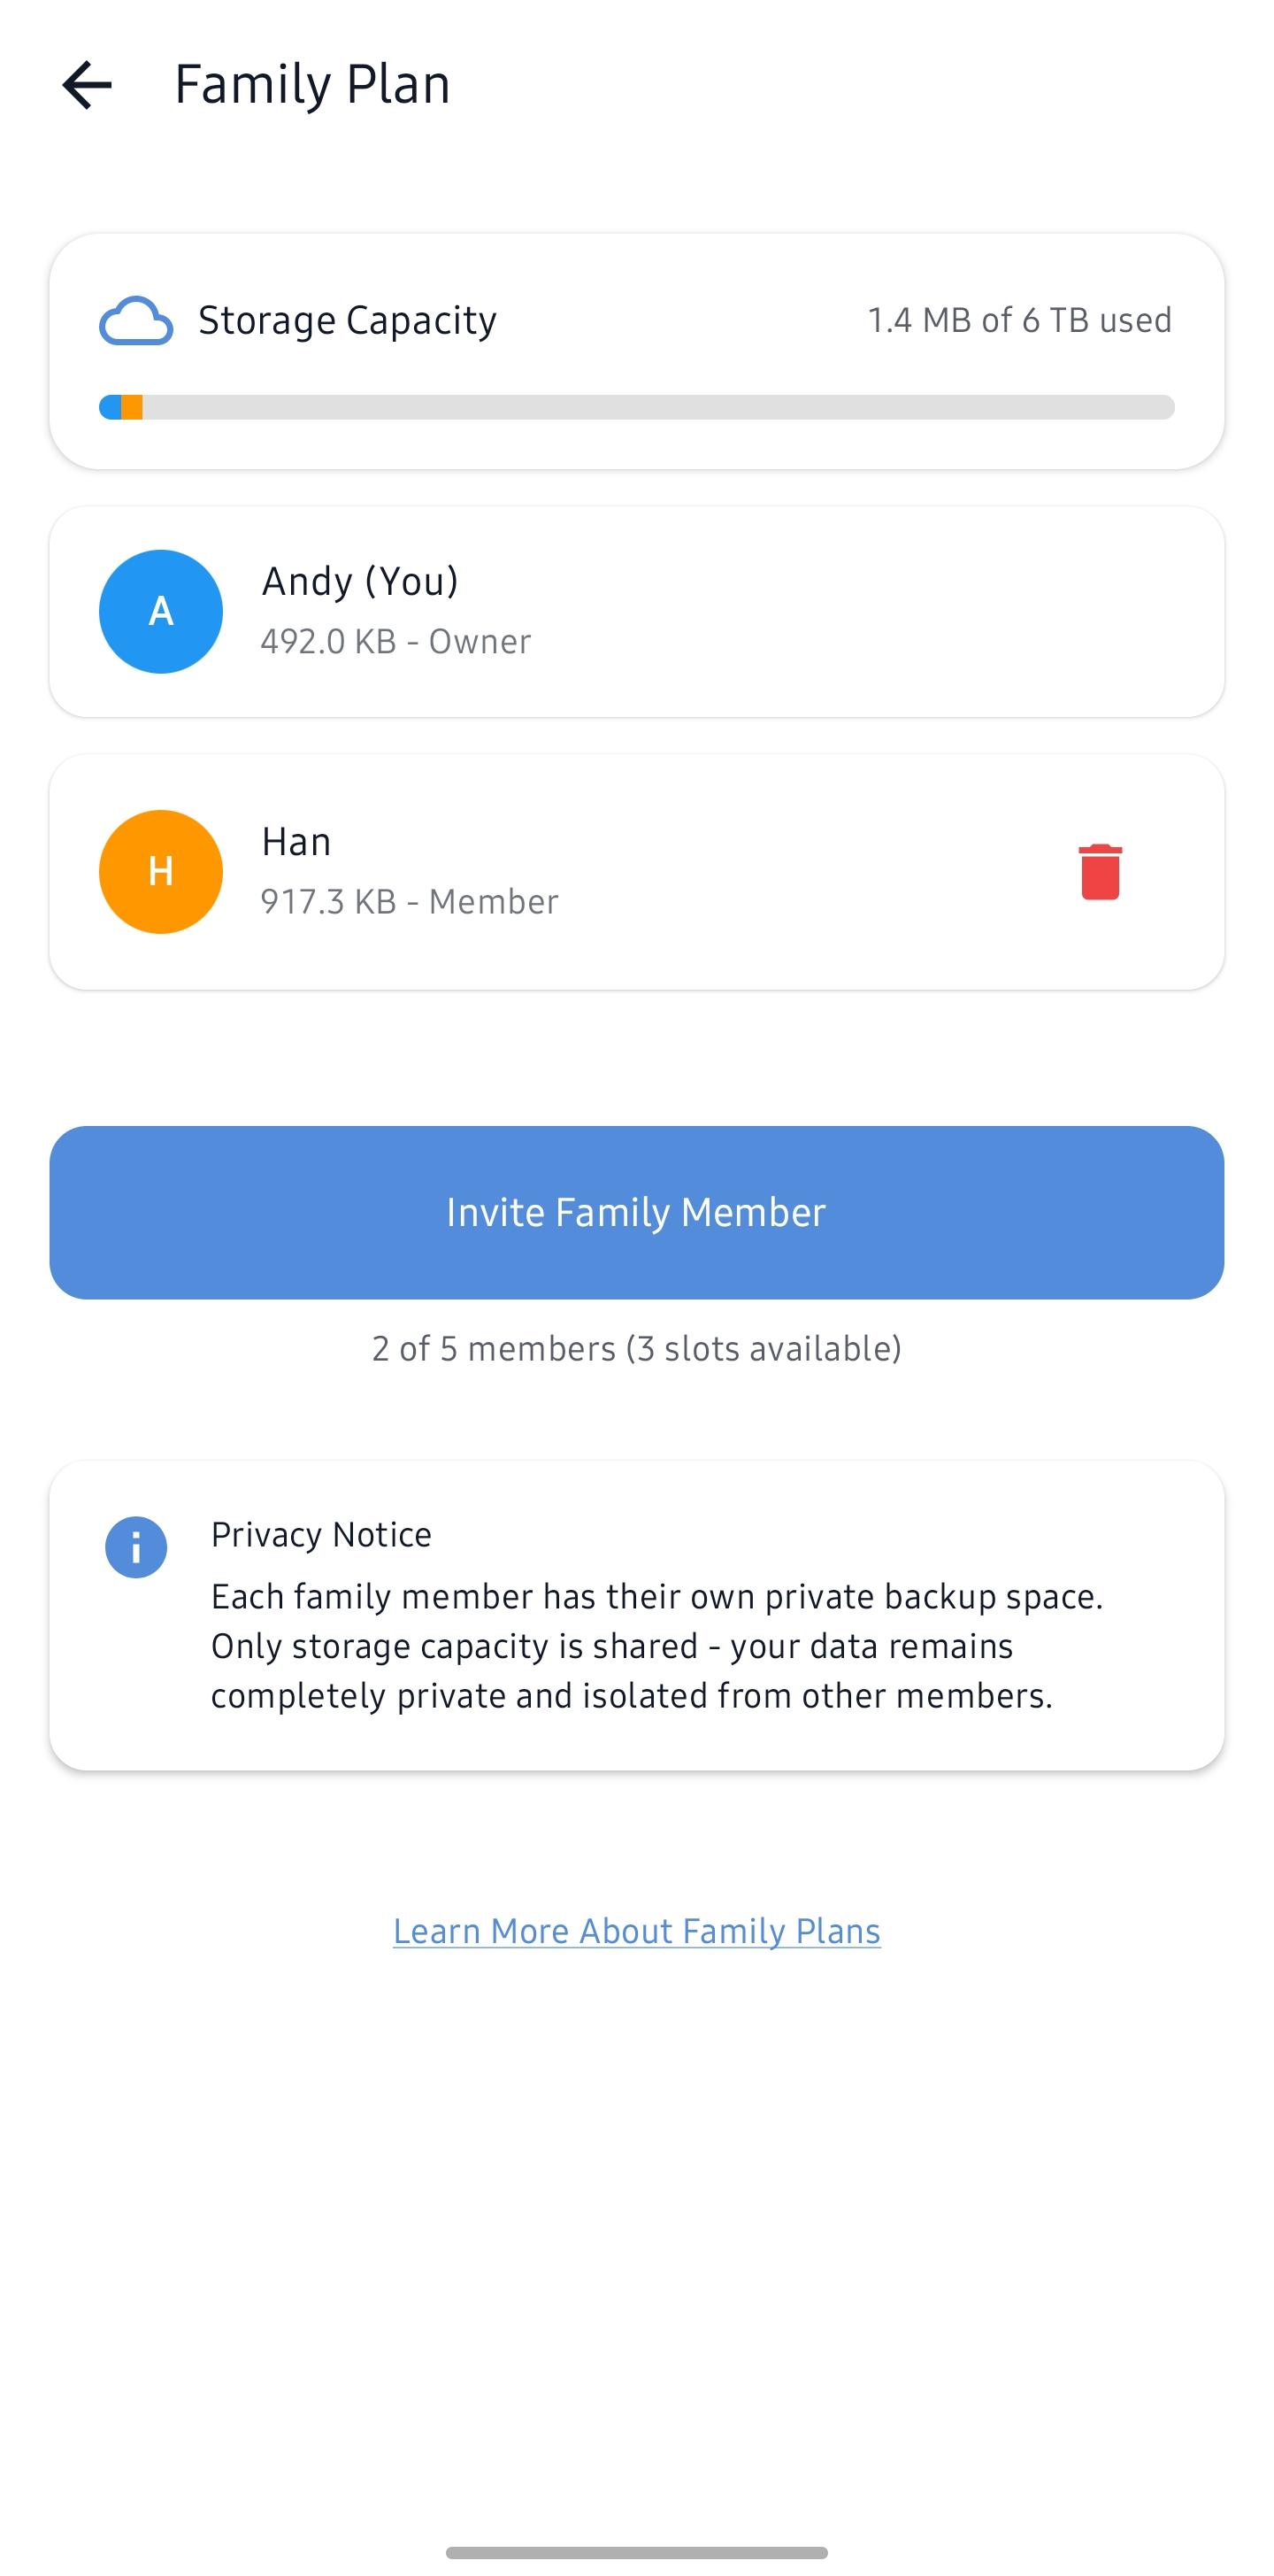The width and height of the screenshot is (1274, 2576).
Task: Remove Han with the red trash icon
Action: (x=1099, y=871)
